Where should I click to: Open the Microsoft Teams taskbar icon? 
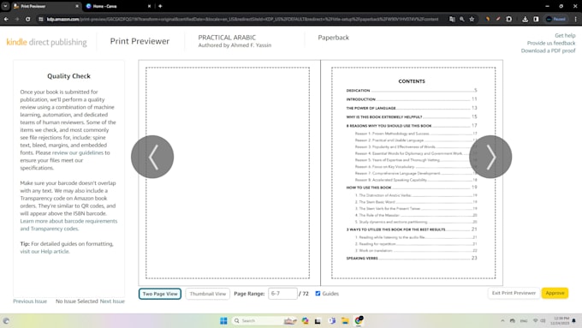[332, 320]
